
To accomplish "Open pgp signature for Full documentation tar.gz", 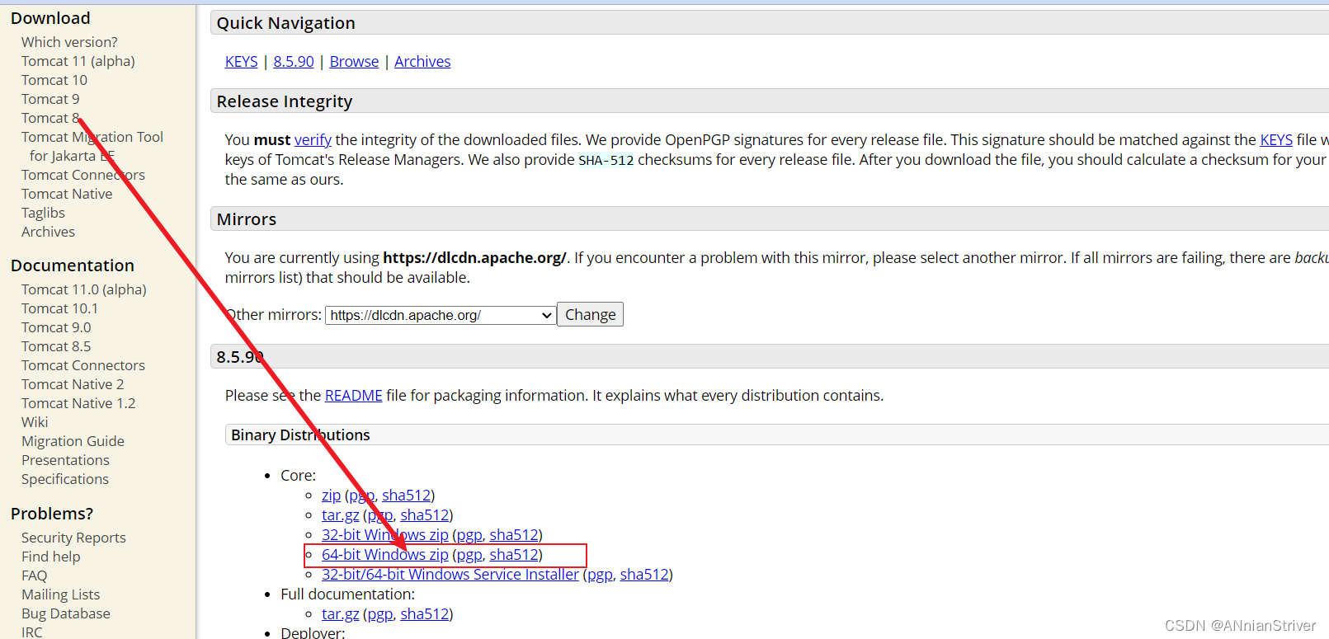I will click(380, 614).
